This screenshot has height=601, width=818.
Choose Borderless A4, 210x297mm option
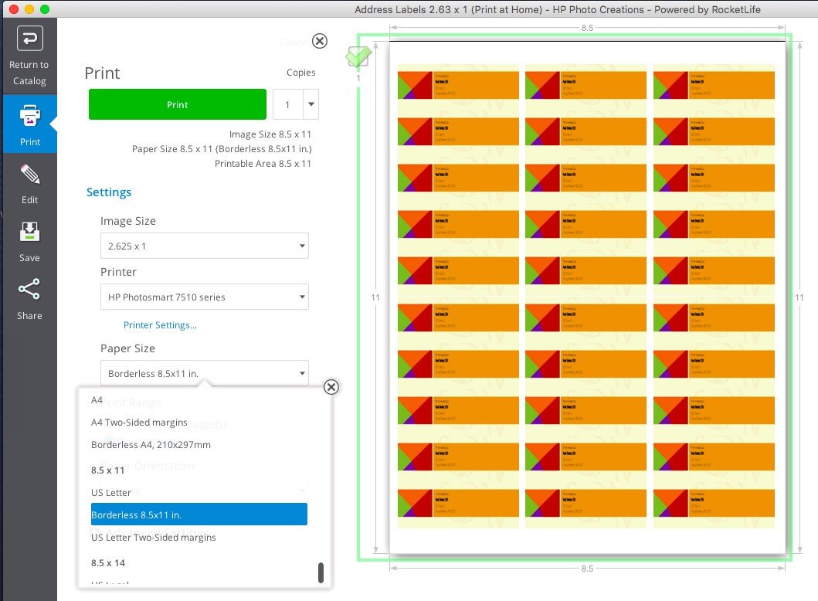tap(151, 445)
